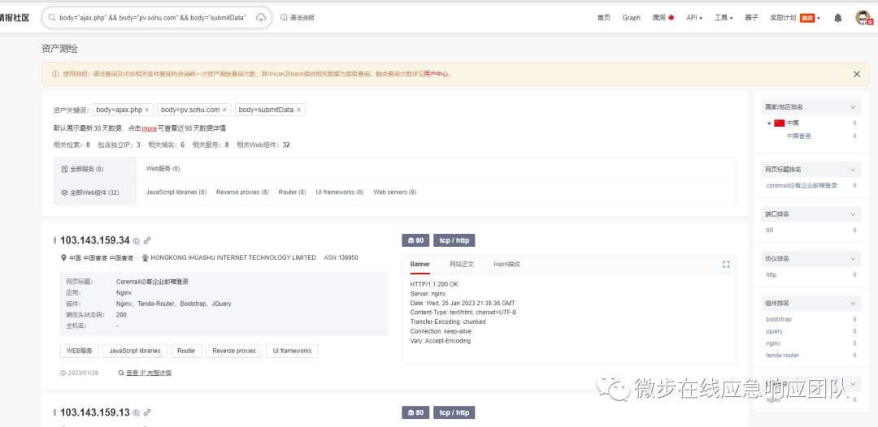Screen dimensions: 878x427
Task: Click port 80 badge for 103.143.159.34
Action: tap(415, 240)
